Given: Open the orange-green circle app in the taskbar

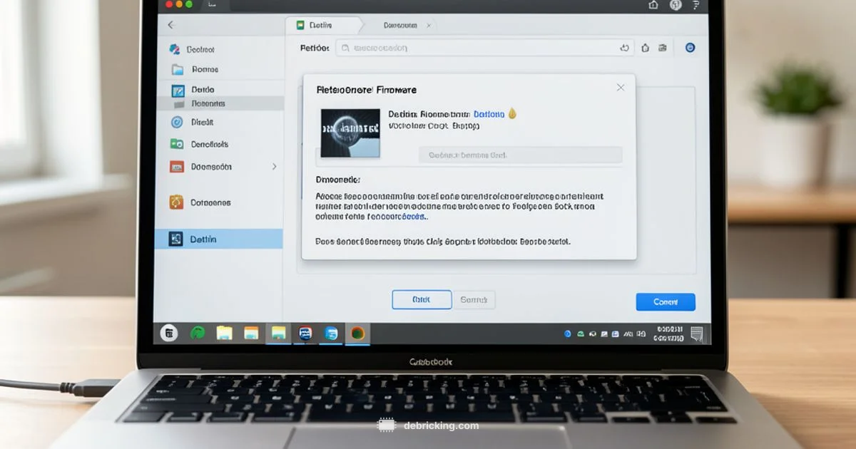Looking at the screenshot, I should click(357, 333).
